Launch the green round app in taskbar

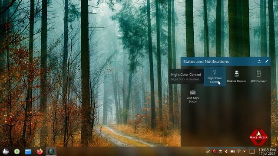[x=17, y=151]
